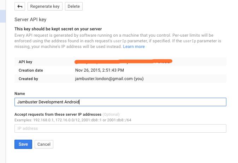Open the Learn more link

[x=134, y=47]
